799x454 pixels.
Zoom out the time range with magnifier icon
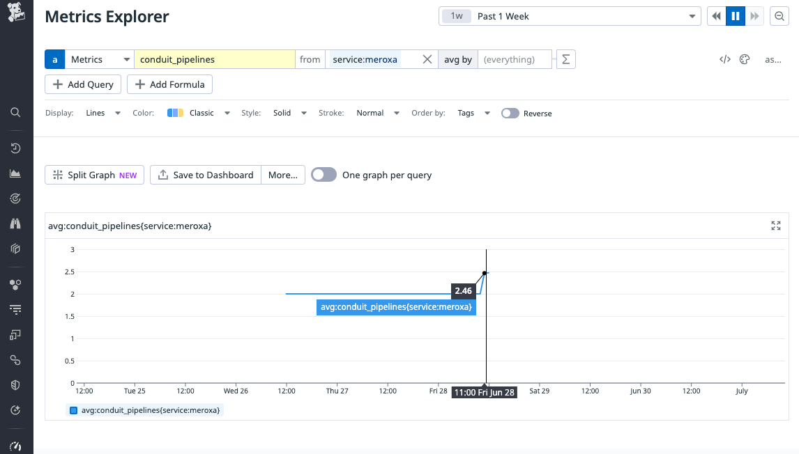tap(779, 15)
